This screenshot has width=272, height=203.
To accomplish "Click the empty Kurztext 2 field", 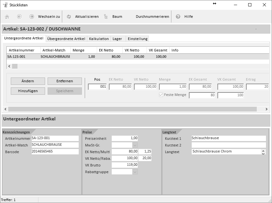I will (229, 145).
